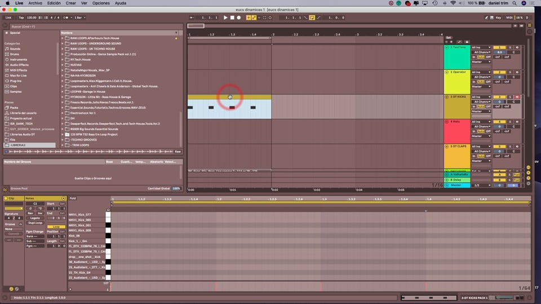Toggle the MIDI map mode switch

click(x=509, y=17)
